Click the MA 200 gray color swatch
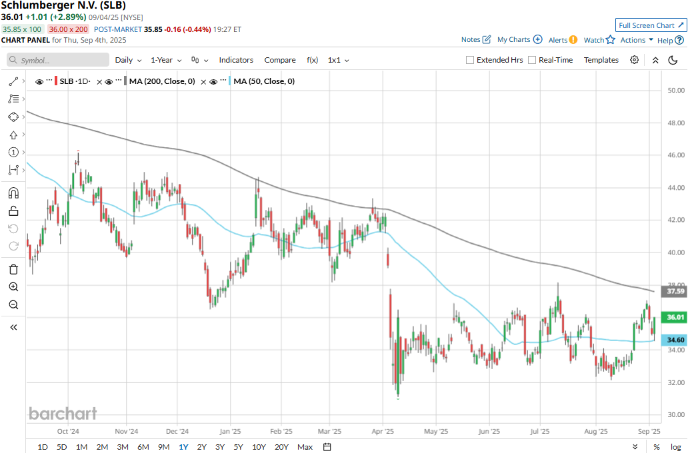Image resolution: width=688 pixels, height=453 pixels. tap(125, 81)
